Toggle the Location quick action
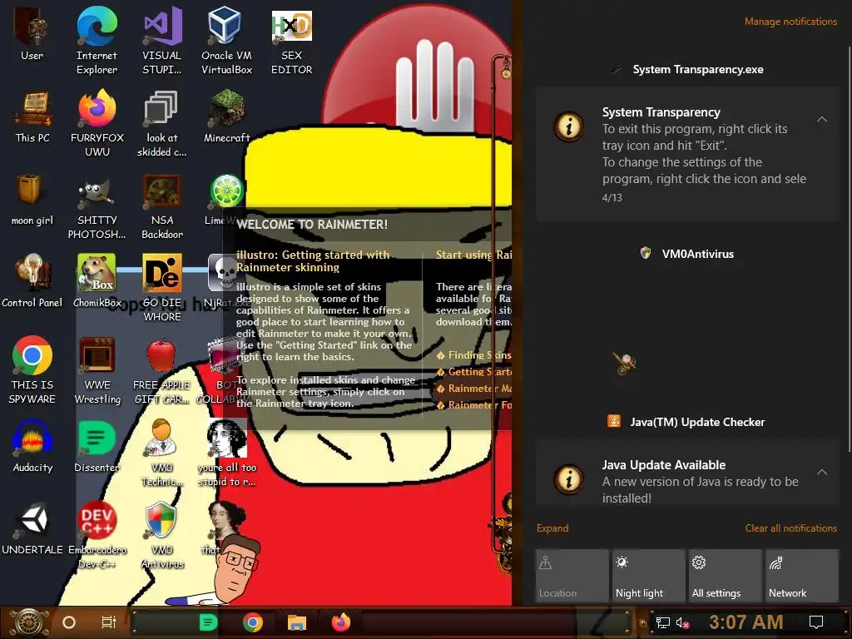 (x=572, y=576)
